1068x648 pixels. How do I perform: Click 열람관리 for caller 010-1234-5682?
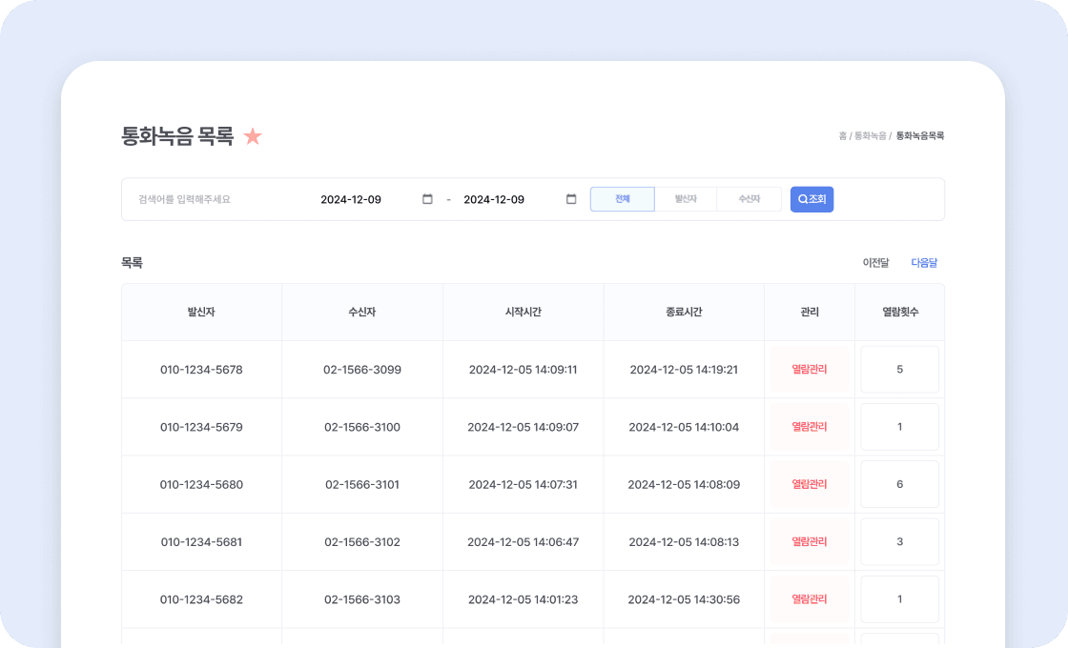point(810,599)
